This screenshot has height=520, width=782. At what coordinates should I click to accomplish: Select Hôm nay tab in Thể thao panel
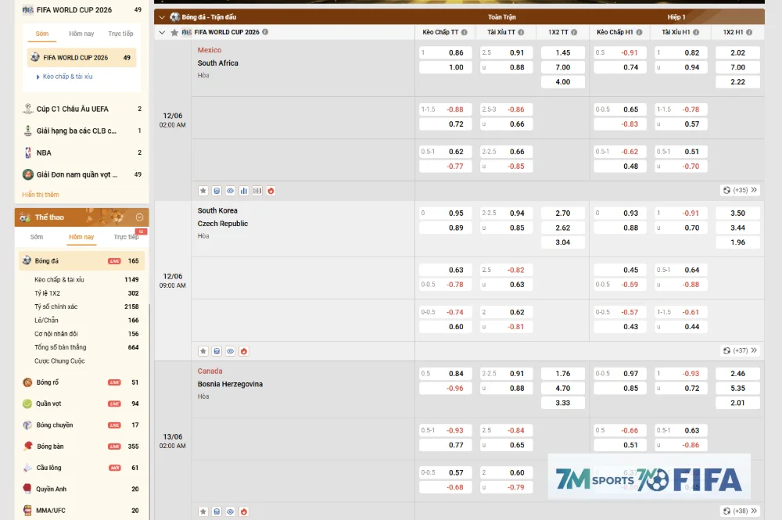[x=81, y=237]
